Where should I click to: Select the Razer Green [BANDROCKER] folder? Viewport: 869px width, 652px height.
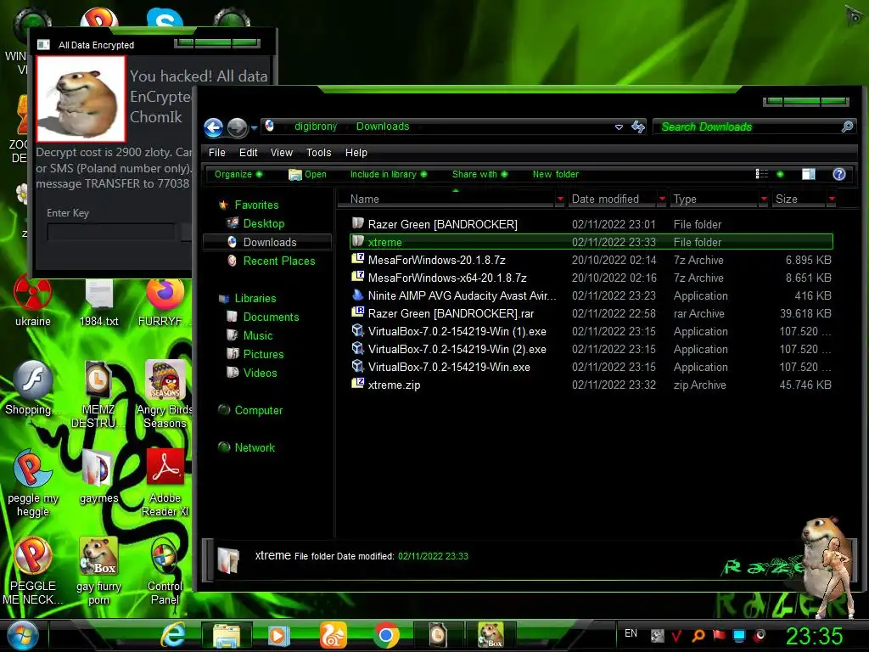click(591, 224)
